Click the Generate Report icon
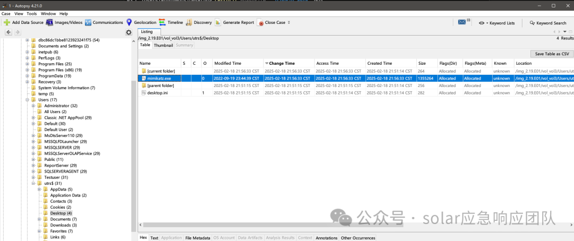574x241 pixels. point(217,23)
